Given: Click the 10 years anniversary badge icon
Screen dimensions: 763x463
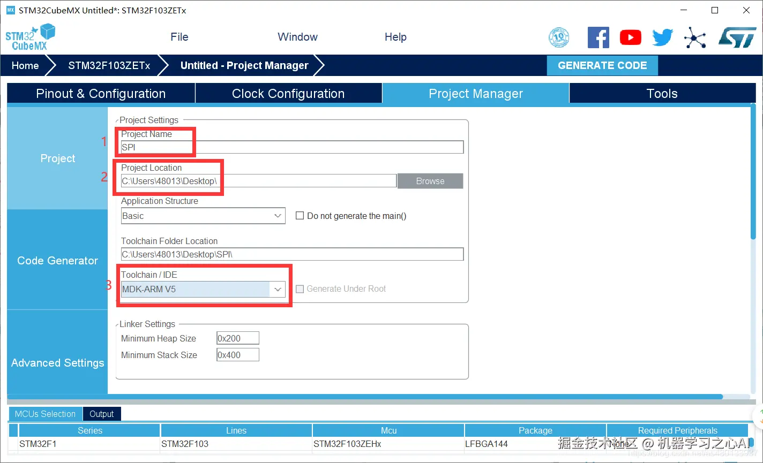Looking at the screenshot, I should tap(559, 37).
